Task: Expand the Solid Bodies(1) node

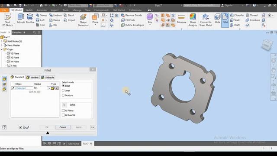Action: [x=2, y=41]
